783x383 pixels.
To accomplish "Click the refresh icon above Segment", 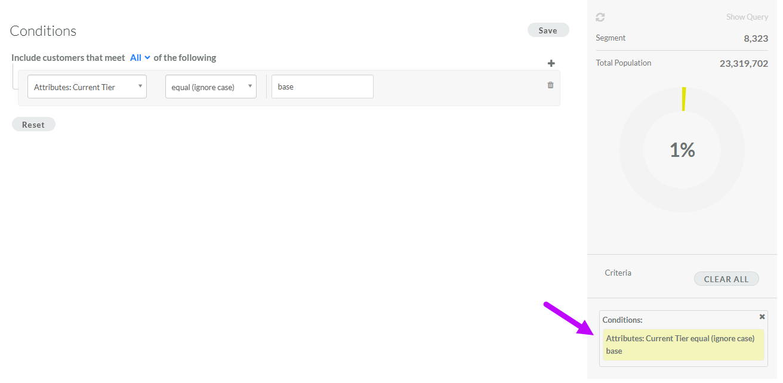I will [x=600, y=18].
